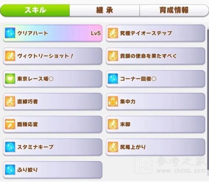The image size is (209, 182).
Task: Click the orange gate icon for 集中力
Action: 113,101
